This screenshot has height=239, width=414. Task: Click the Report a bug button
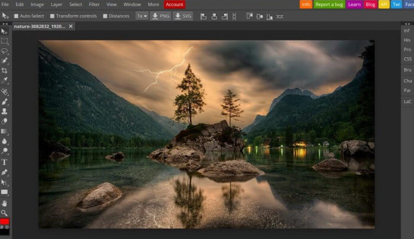coord(329,4)
